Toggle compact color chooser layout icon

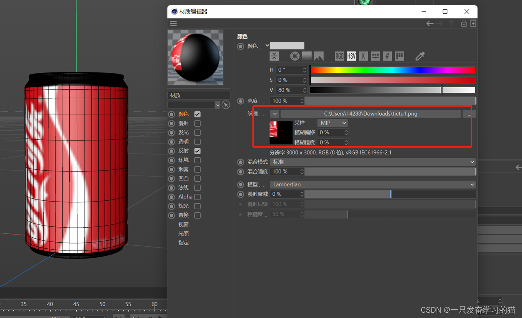(274, 56)
